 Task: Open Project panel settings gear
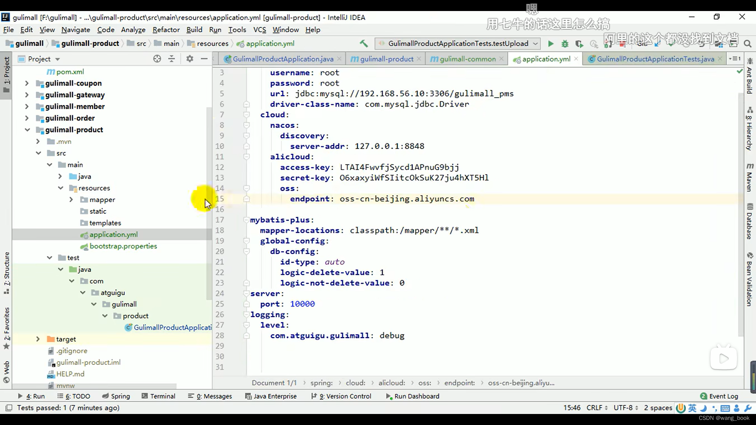click(x=190, y=59)
